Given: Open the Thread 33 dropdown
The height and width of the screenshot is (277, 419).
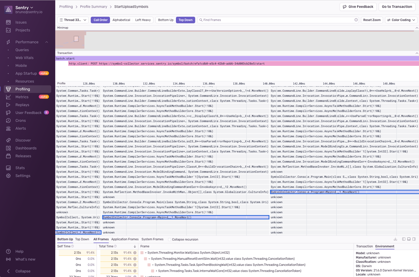Looking at the screenshot, I should 73,20.
